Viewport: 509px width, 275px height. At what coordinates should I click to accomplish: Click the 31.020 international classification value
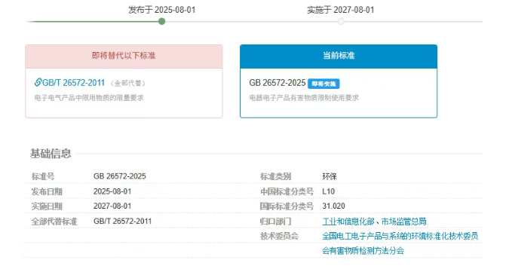click(333, 206)
